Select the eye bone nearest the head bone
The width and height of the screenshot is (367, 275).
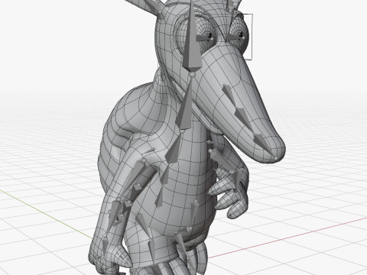(204, 38)
